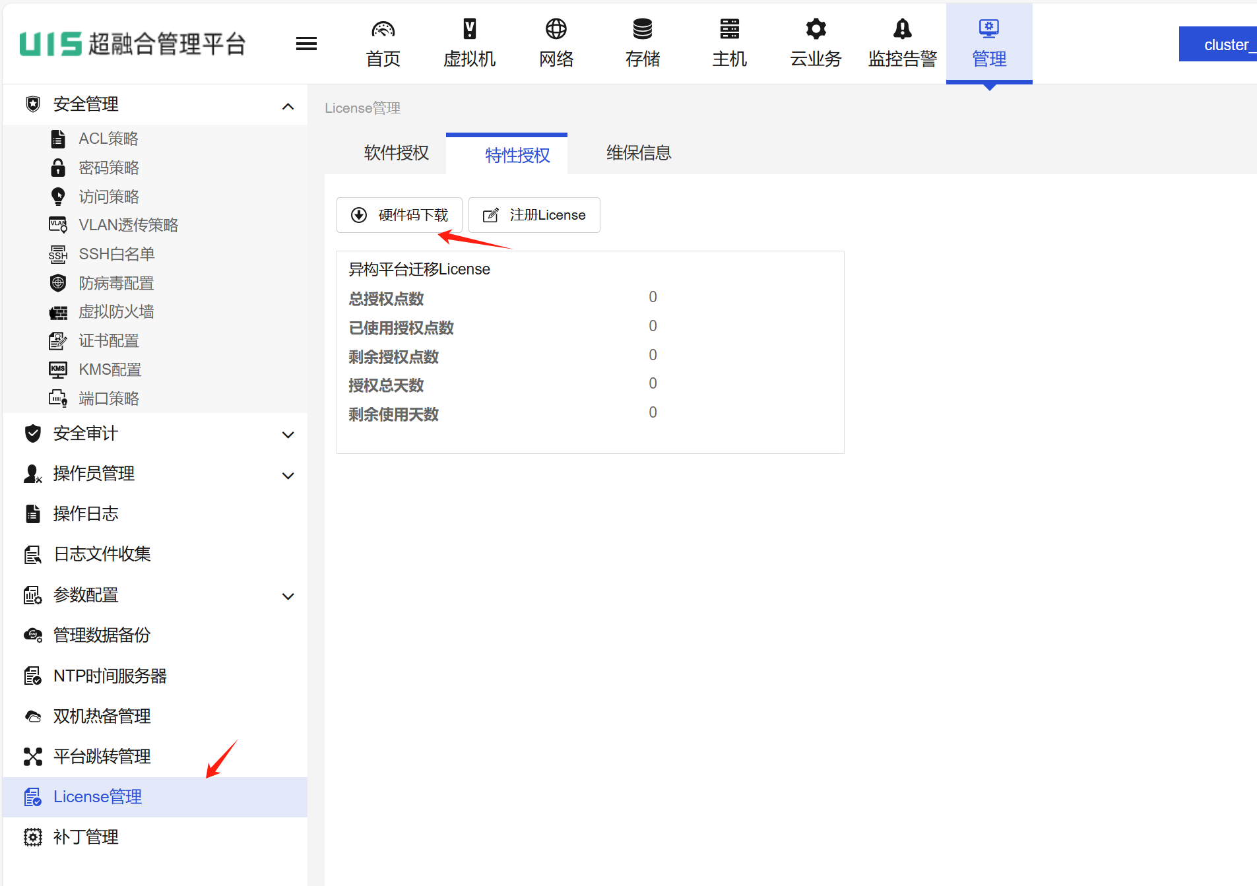This screenshot has width=1257, height=886.
Task: Open 管理数据备份 in the sidebar
Action: 155,635
